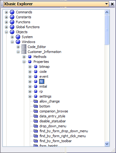Click the Global functions sphere icon
This screenshot has width=116, height=153.
point(12,27)
